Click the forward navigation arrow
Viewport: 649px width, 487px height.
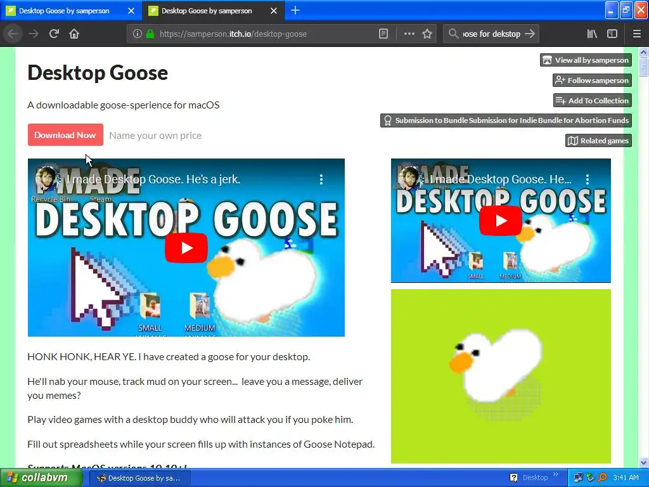click(34, 34)
